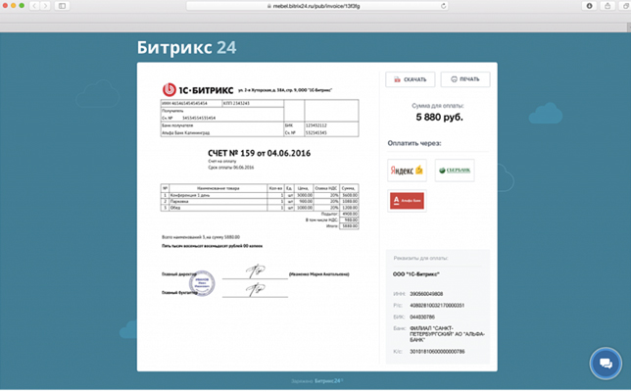Go back with Safari back arrow
Viewport: 631px width, 392px height.
click(x=34, y=6)
